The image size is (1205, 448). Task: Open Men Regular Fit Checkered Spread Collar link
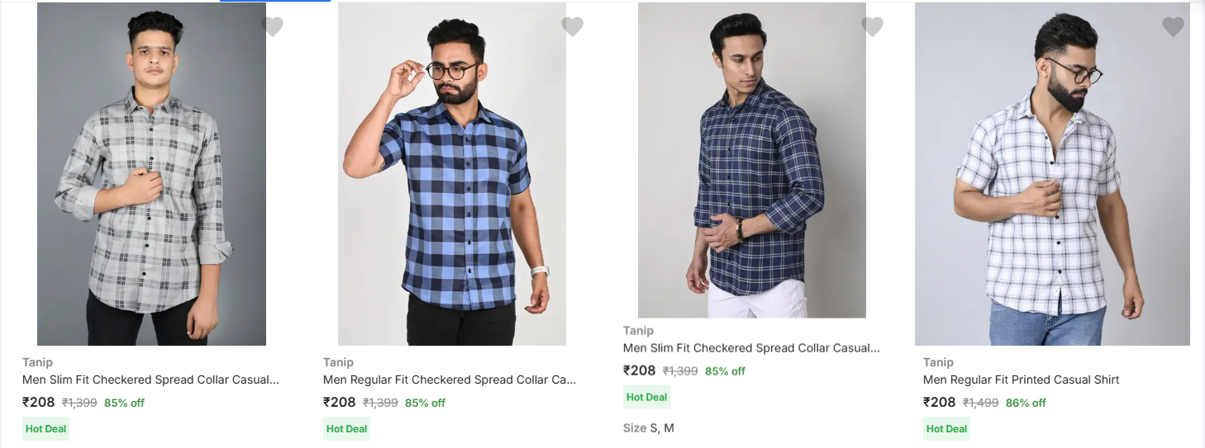pyautogui.click(x=450, y=380)
